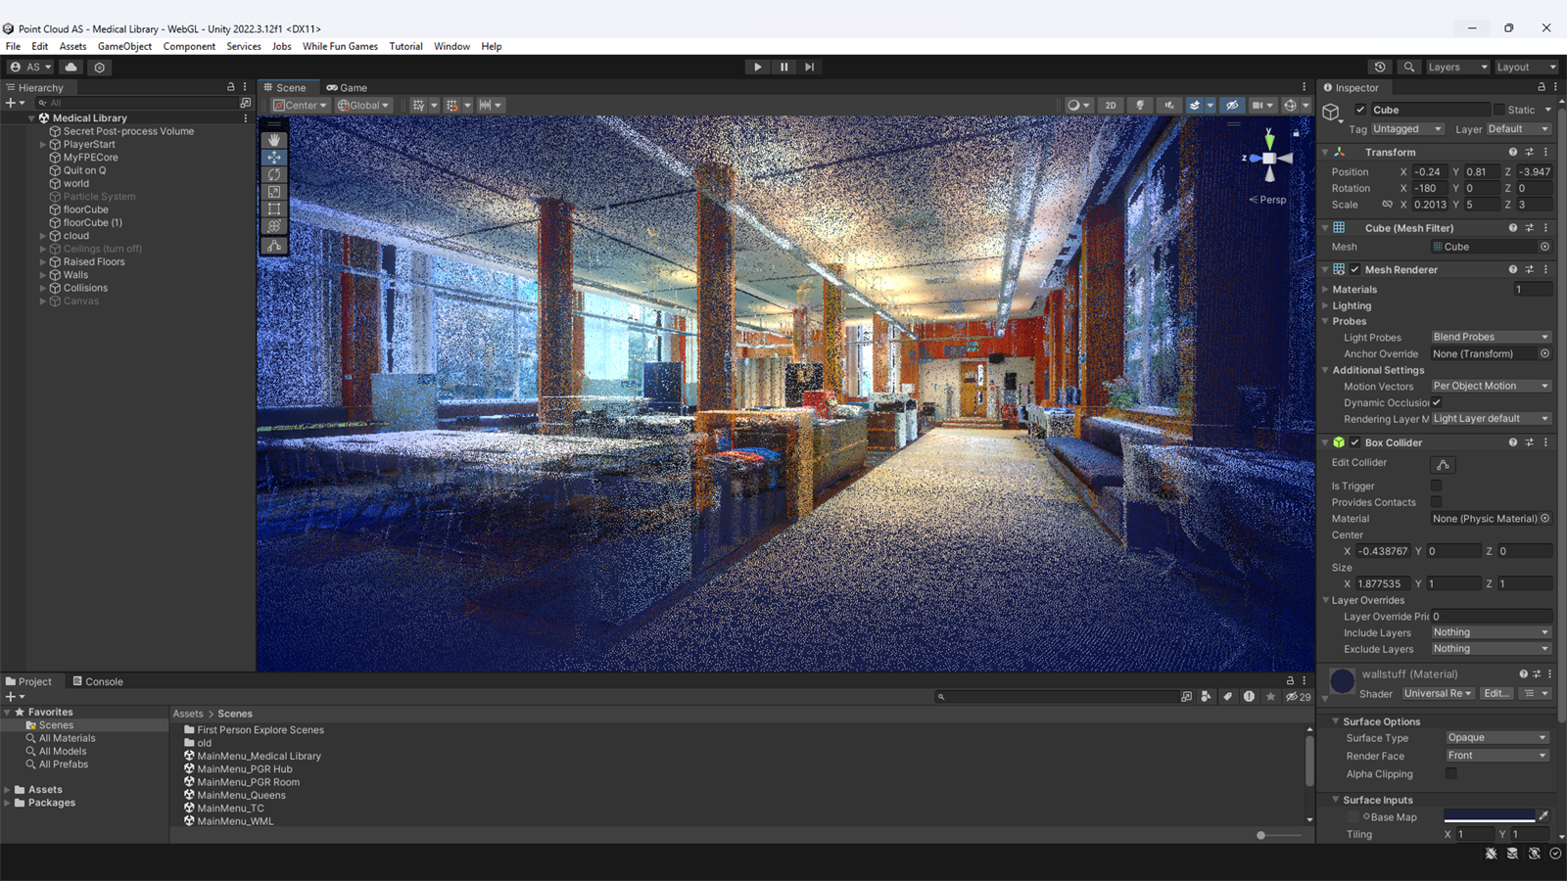
Task: Toggle hidden objects visibility eye icon
Action: coord(1232,106)
